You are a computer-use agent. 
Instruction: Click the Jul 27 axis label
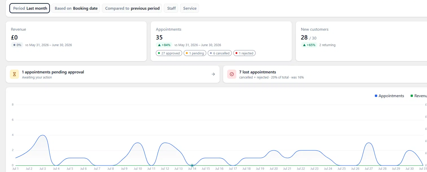click(369, 169)
